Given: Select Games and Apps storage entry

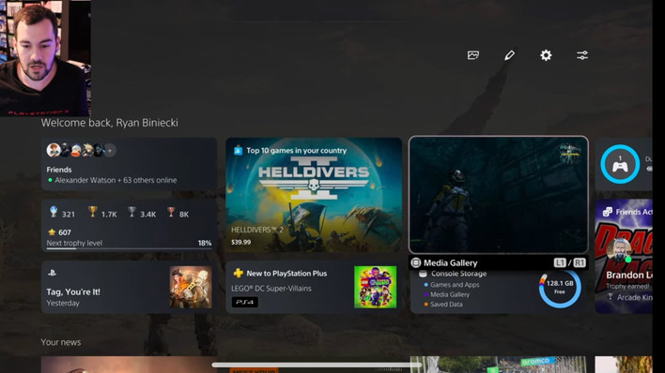Looking at the screenshot, I should (451, 285).
